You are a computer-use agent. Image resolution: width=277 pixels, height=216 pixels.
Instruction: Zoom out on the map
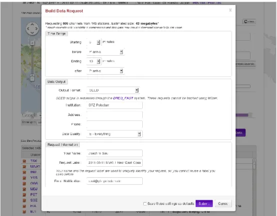(x=32, y=79)
